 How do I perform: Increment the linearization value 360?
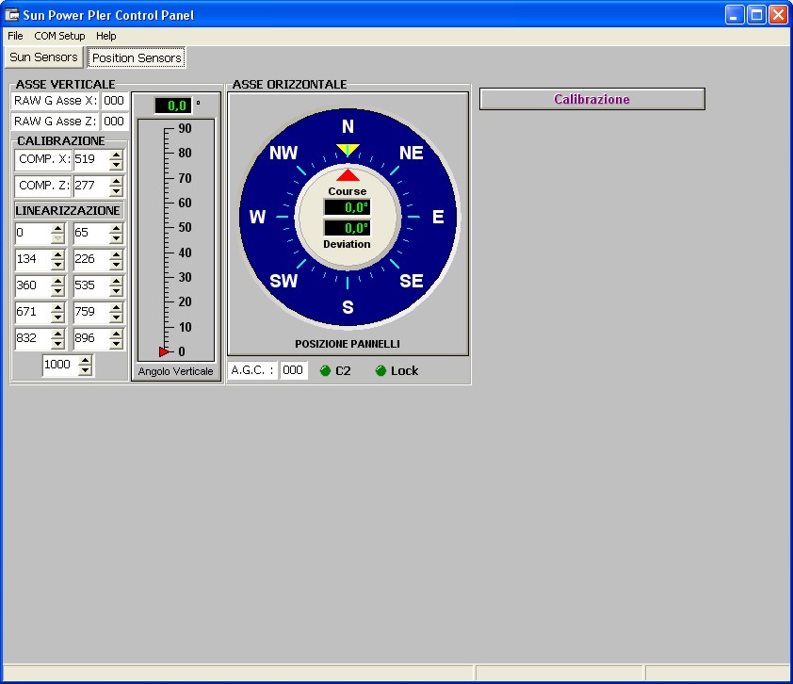(x=58, y=282)
